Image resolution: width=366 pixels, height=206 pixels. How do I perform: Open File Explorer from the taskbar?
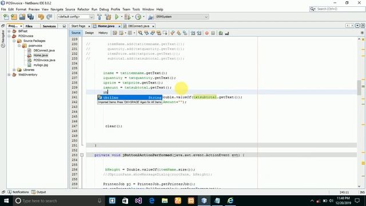pos(165,201)
